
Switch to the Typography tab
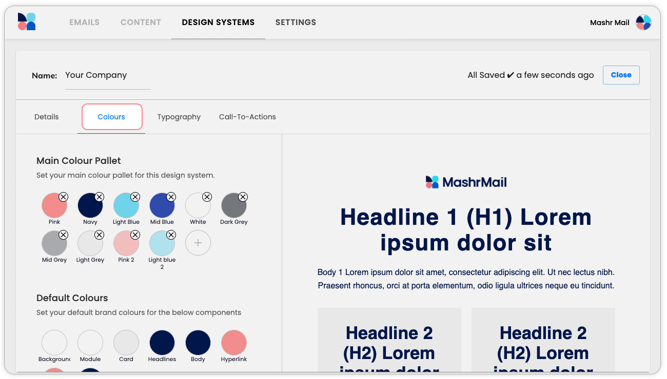pyautogui.click(x=179, y=117)
